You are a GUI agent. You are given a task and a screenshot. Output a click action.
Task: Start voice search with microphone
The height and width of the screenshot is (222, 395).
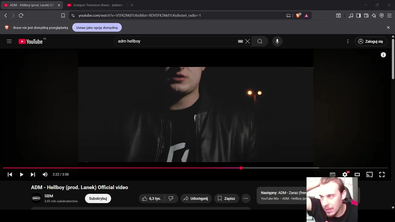click(277, 41)
